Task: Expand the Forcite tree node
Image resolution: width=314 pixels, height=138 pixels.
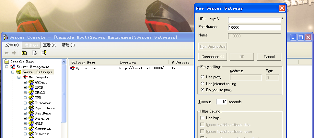Action: tap(25, 118)
